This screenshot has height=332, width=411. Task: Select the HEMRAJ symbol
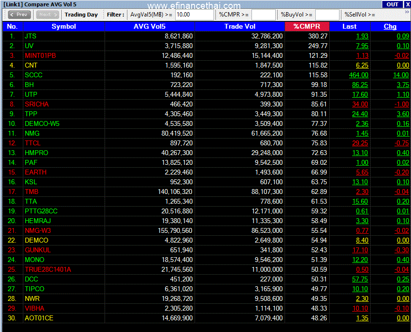38,221
